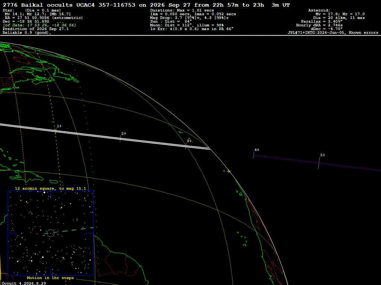Click the event title with 2776 Baikal
381x285 pixels.
pyautogui.click(x=146, y=5)
